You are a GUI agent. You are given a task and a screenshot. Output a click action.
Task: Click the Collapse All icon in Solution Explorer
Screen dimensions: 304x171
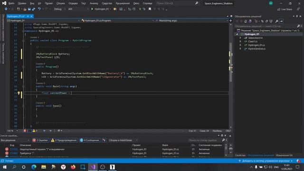[x=266, y=21]
